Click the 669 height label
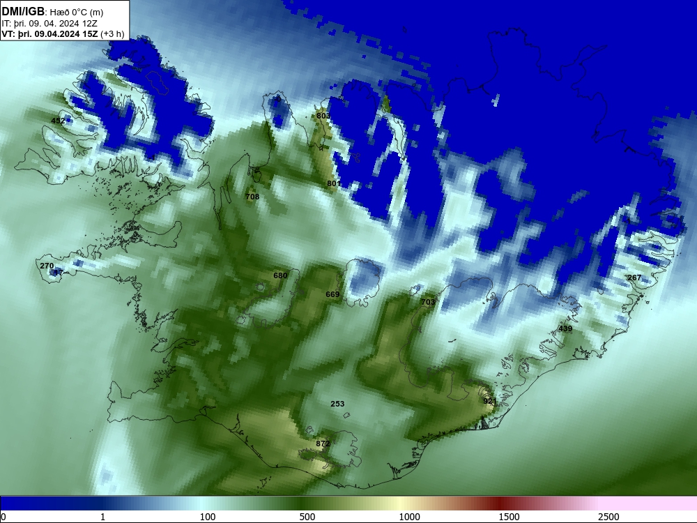The image size is (697, 523). (332, 294)
